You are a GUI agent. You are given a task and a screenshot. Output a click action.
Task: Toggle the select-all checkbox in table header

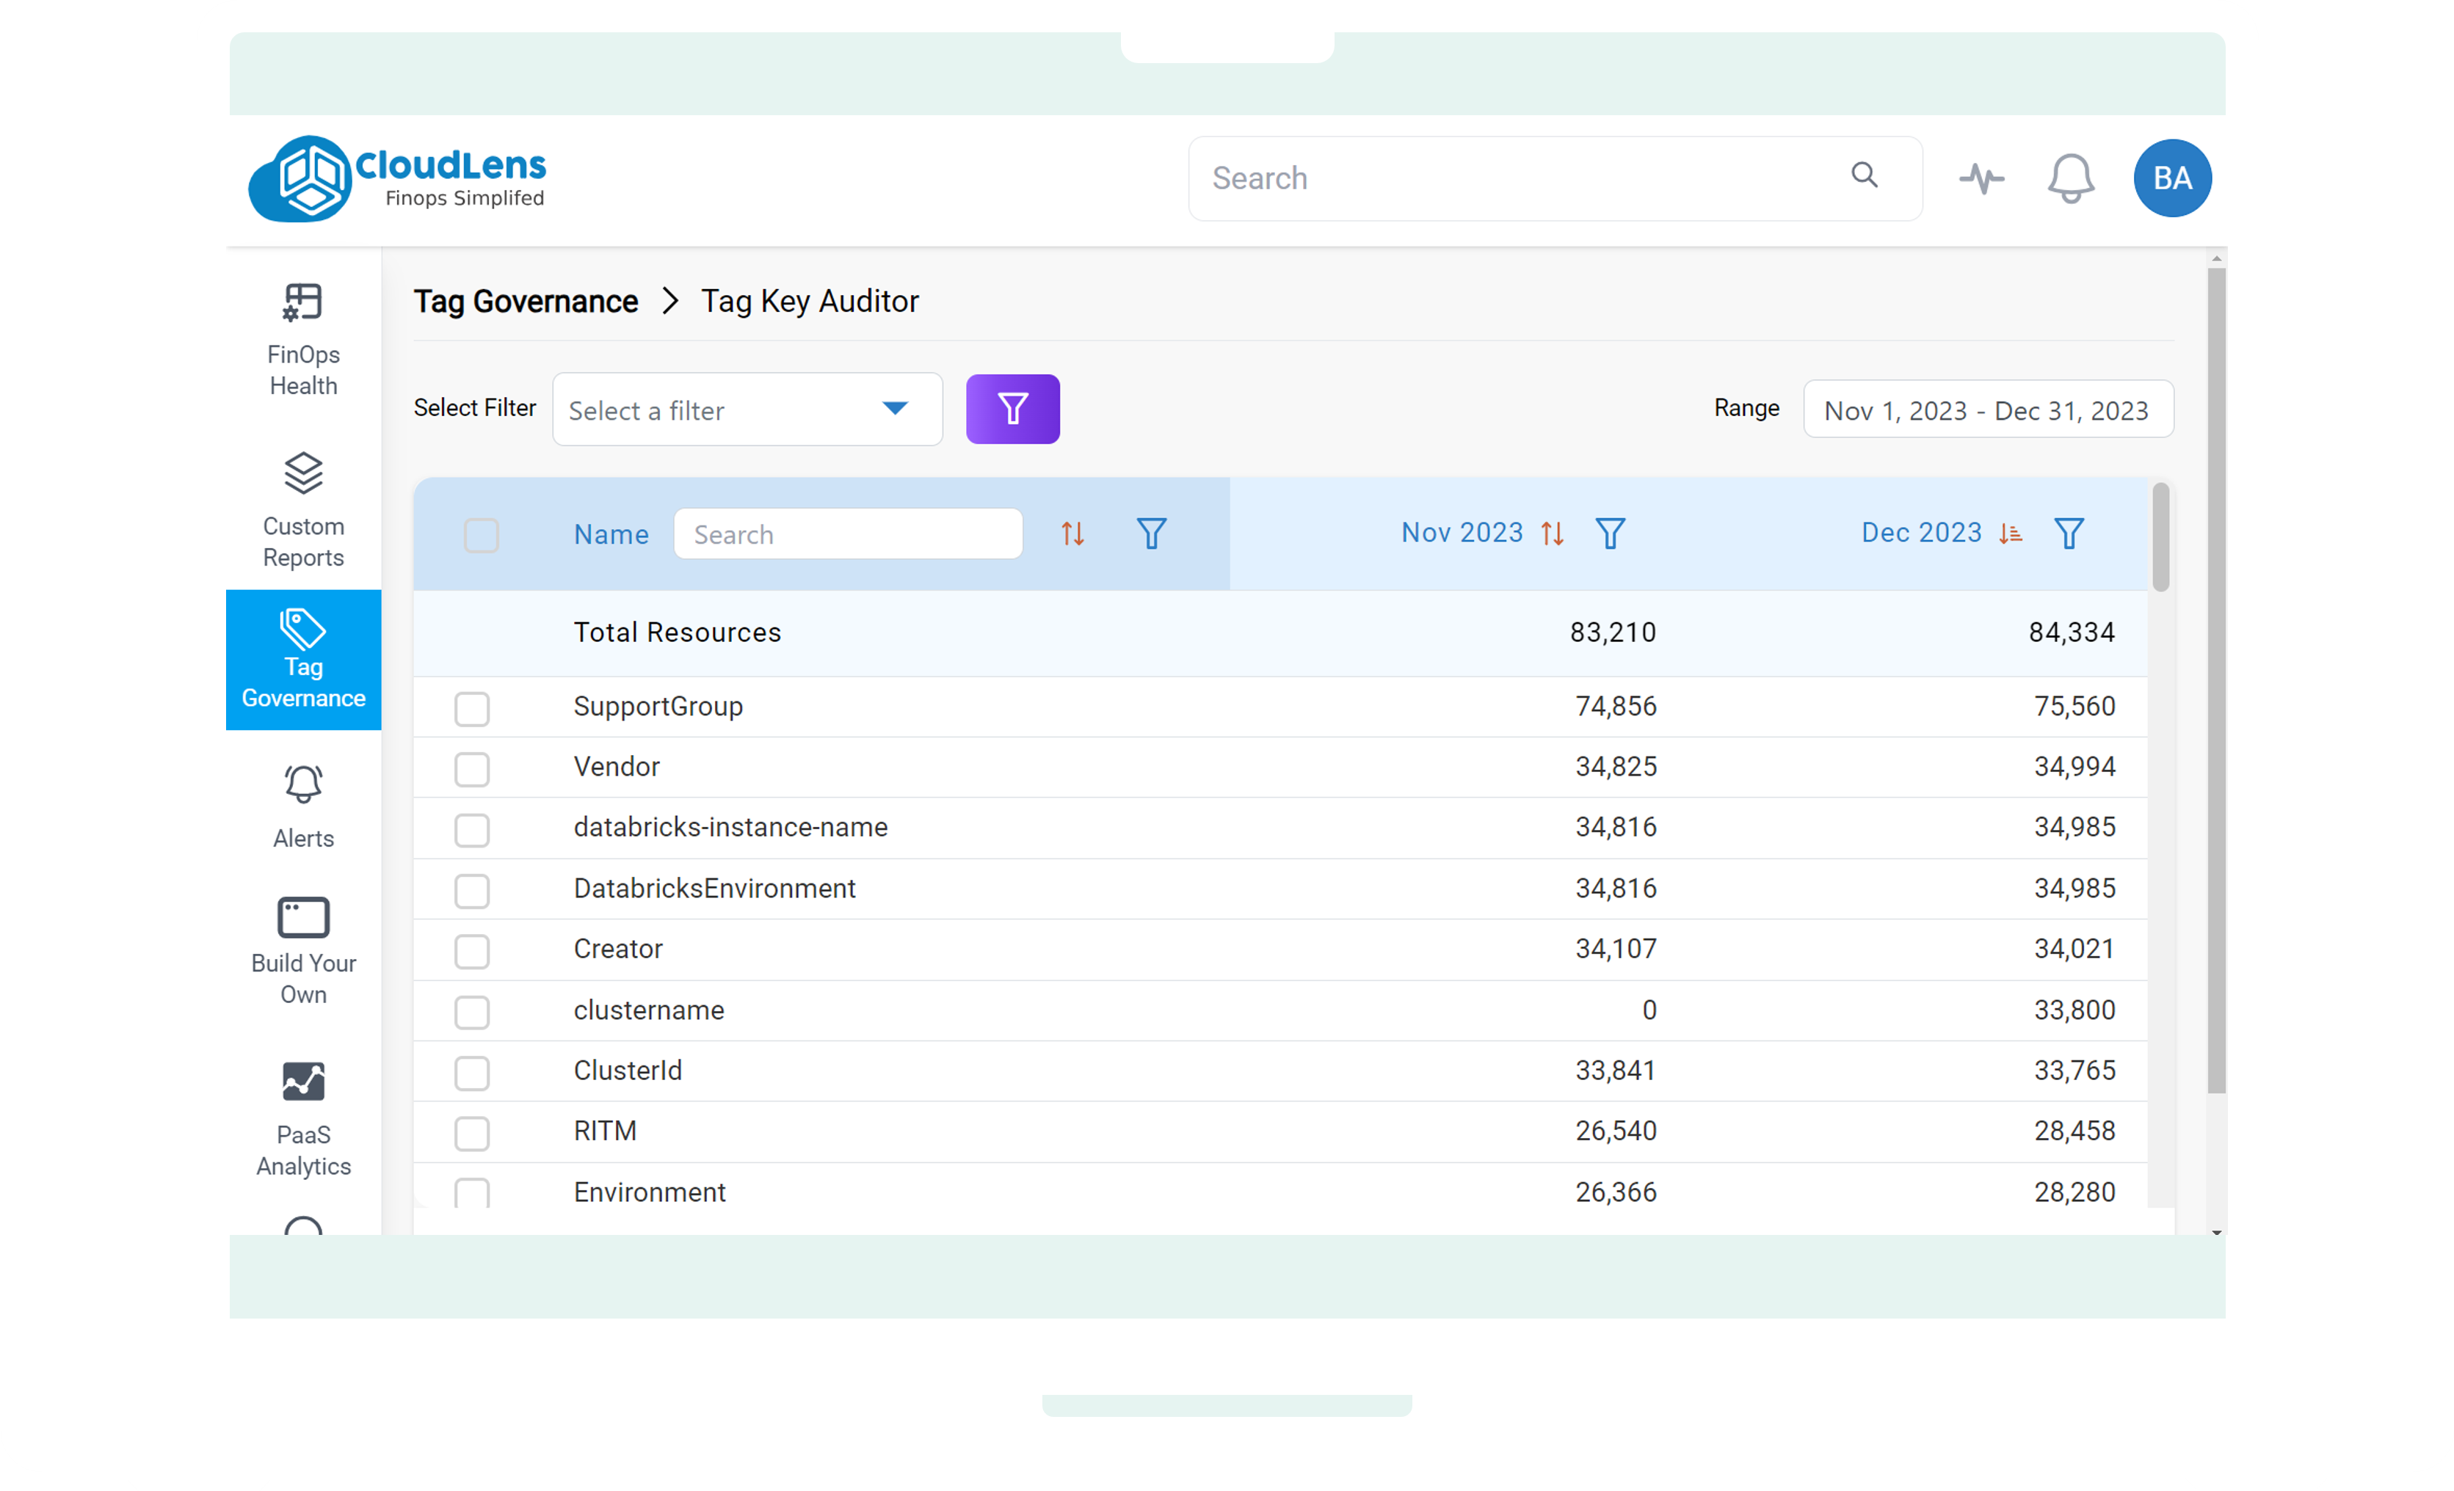481,536
